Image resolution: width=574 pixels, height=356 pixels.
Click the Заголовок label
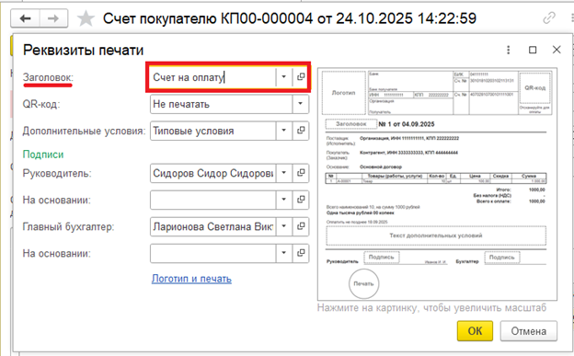coord(48,77)
